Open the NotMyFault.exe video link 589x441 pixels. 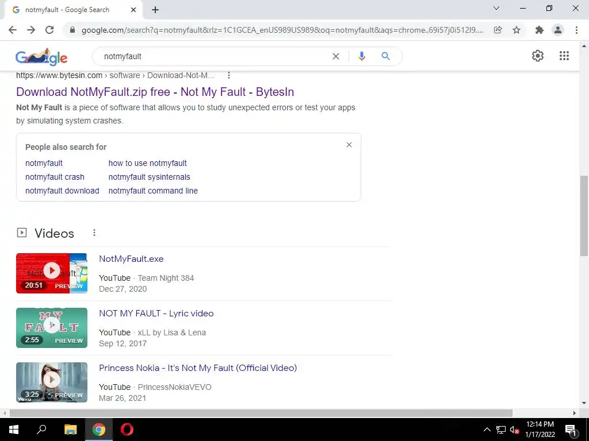[131, 259]
